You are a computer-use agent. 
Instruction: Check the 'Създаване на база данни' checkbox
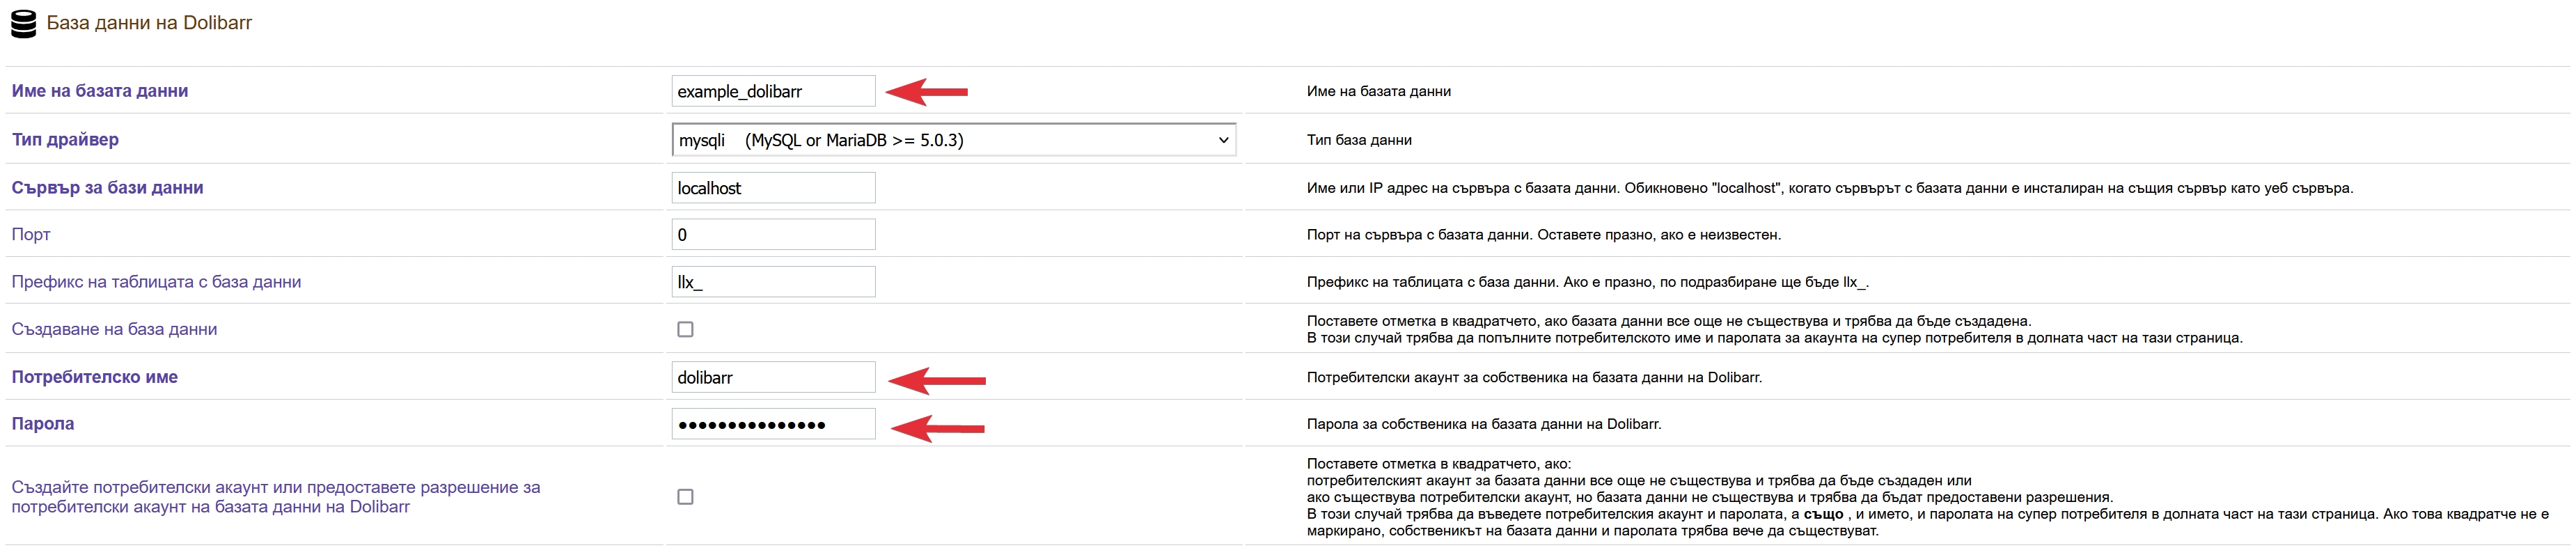(685, 329)
